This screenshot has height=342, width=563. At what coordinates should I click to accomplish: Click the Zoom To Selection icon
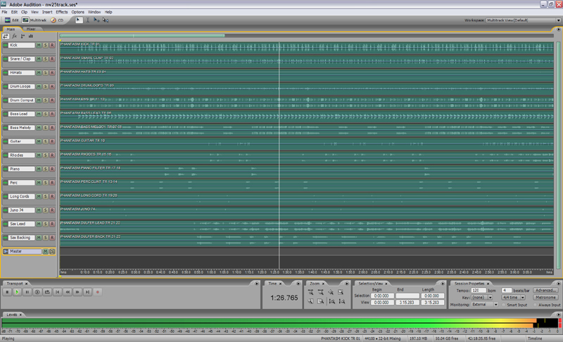click(341, 292)
